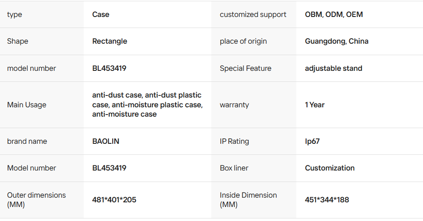Click the '1 Year' warranty value
Screen dimensions: 423x221
(x=315, y=105)
